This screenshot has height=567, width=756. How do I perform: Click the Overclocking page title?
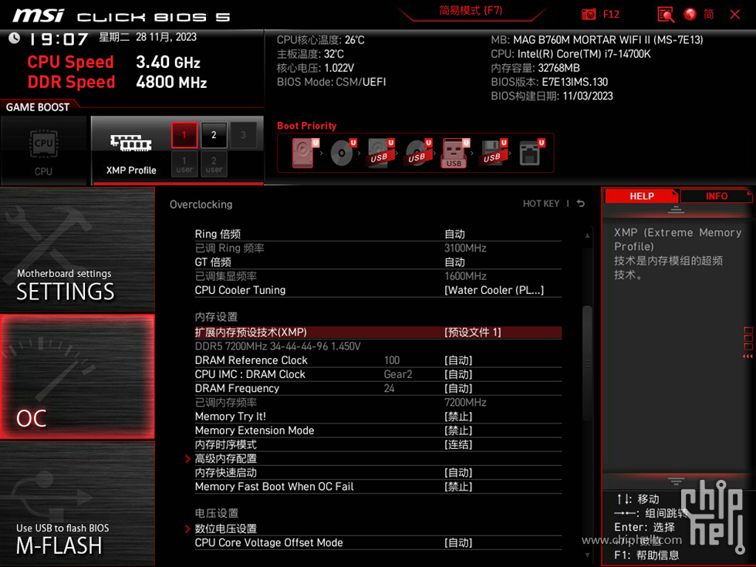[201, 204]
